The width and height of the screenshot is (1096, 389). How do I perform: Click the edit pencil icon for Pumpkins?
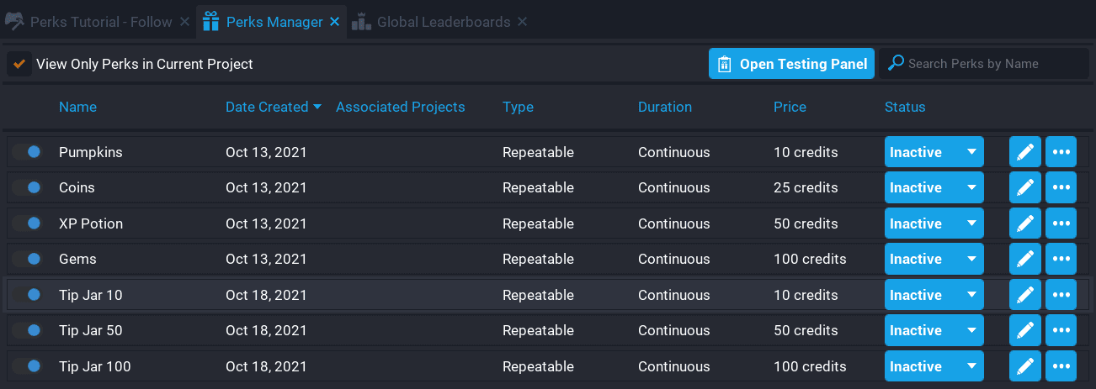click(x=1024, y=152)
